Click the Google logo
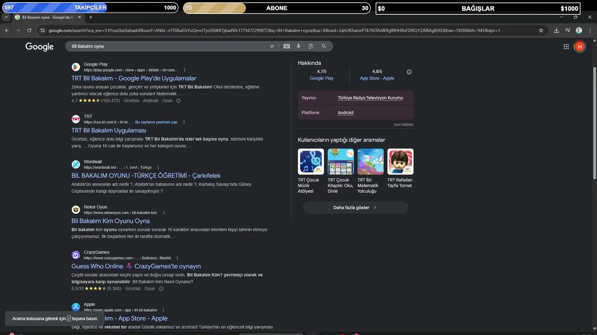This screenshot has height=335, width=597. [39, 47]
